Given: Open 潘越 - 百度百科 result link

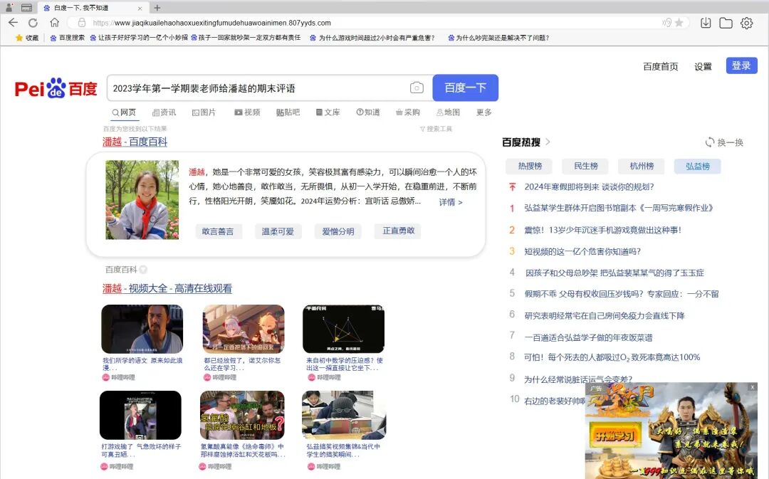Looking at the screenshot, I should pos(135,142).
